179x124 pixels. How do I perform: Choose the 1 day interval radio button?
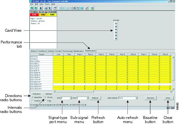tap(46, 101)
